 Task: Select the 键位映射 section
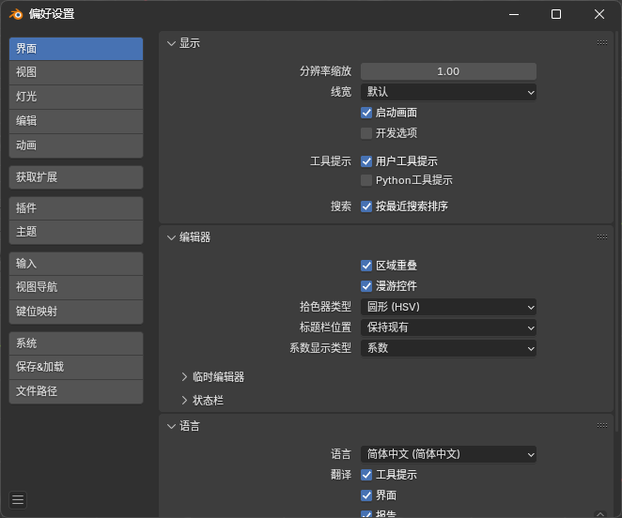(75, 312)
